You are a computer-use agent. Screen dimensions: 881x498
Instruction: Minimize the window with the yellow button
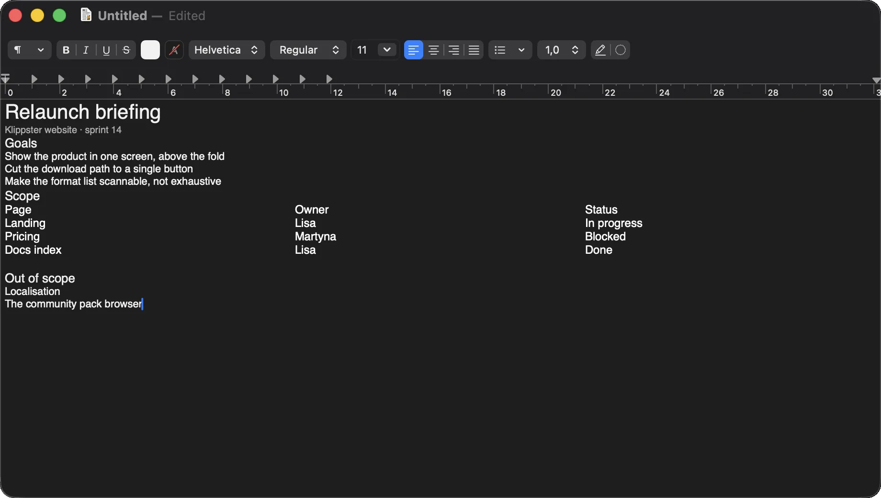pos(37,15)
